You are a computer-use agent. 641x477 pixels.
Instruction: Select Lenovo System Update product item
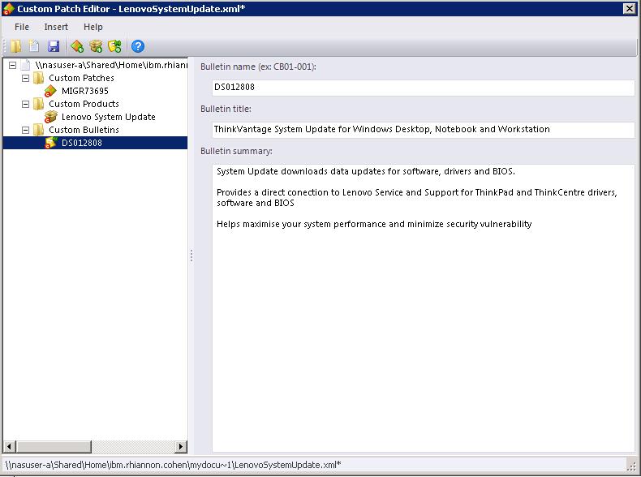point(109,117)
